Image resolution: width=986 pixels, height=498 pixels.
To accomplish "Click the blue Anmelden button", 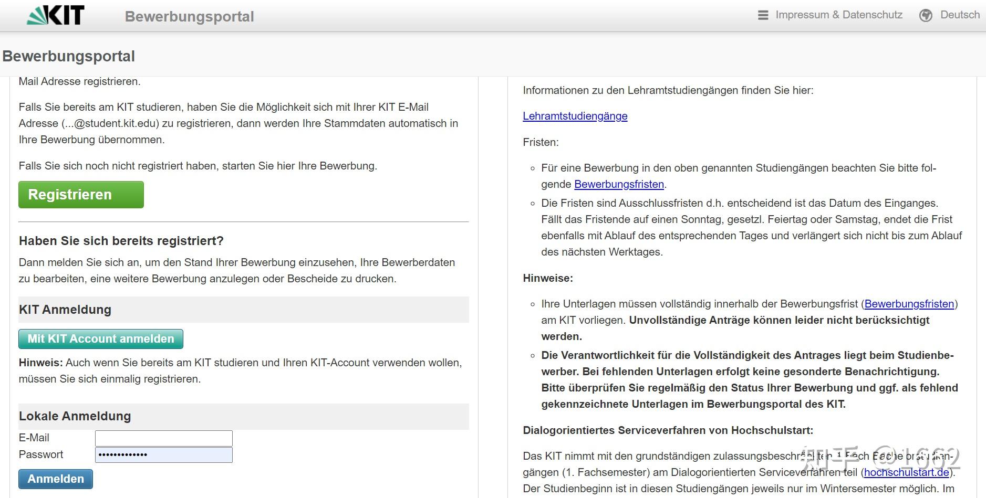I will coord(56,479).
